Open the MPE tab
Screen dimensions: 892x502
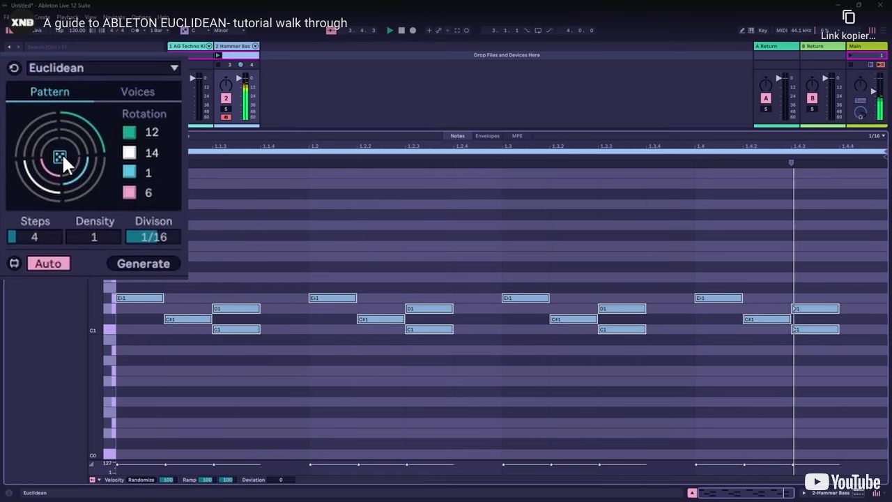point(517,136)
